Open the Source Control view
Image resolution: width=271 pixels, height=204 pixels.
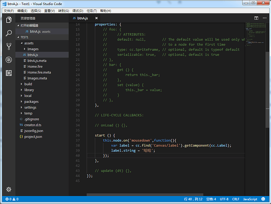click(9, 47)
